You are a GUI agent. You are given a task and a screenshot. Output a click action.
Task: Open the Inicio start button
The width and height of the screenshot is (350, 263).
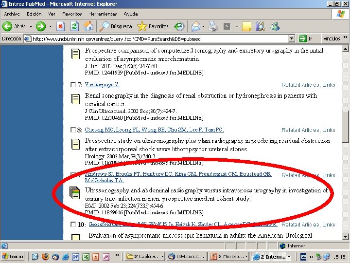pos(13,257)
